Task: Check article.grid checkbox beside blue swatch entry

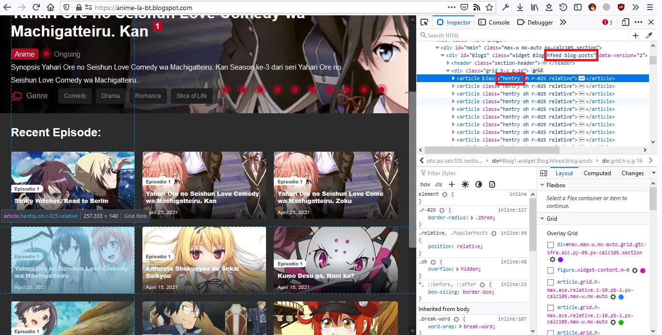Action: 550,282
